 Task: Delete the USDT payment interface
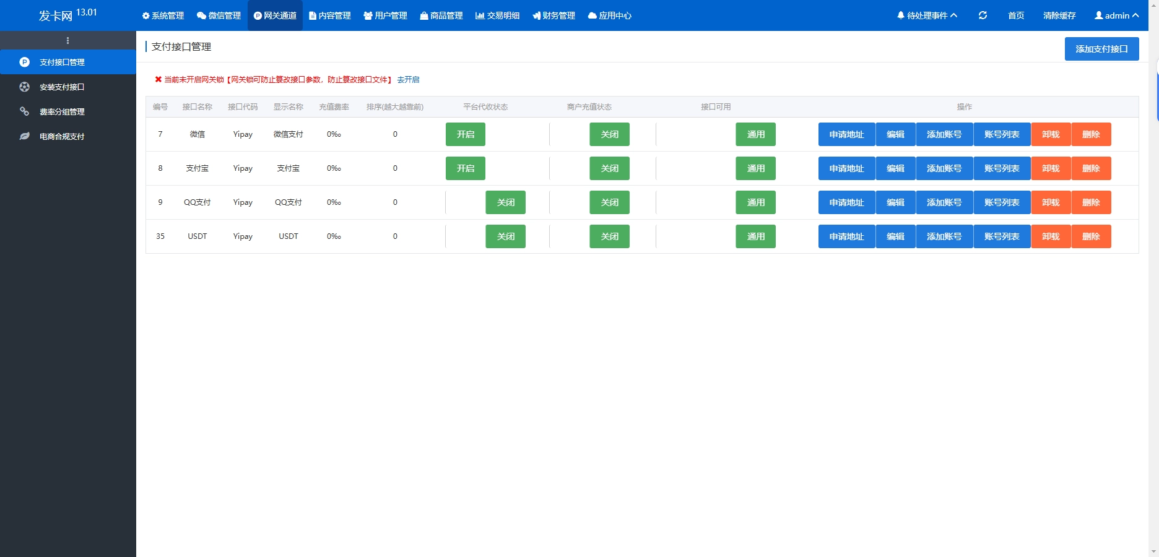pos(1090,236)
